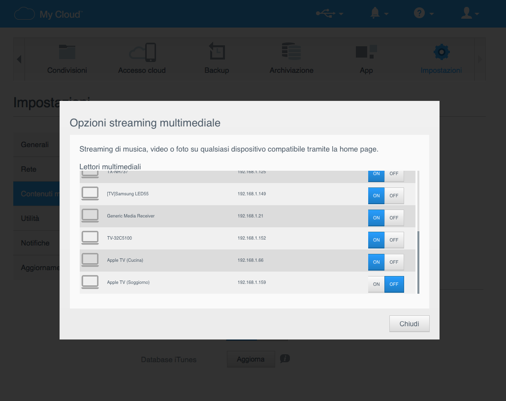Viewport: 506px width, 401px height.
Task: Select the Utilità settings tab
Action: coord(36,218)
